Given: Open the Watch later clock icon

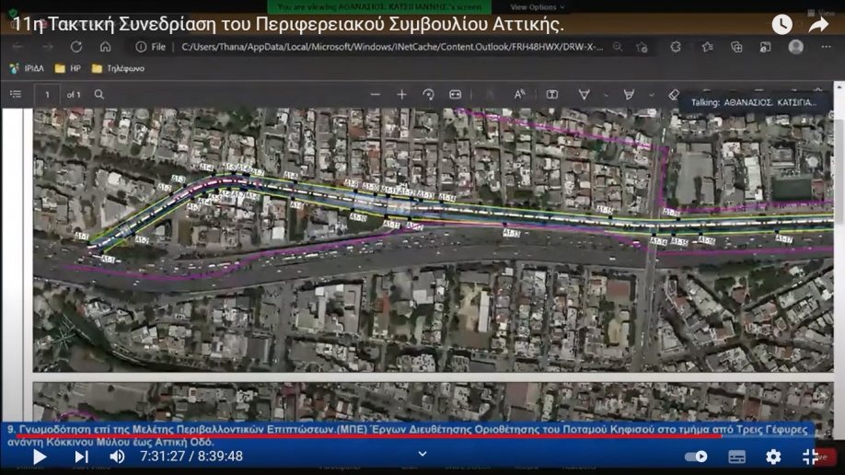Looking at the screenshot, I should click(781, 25).
